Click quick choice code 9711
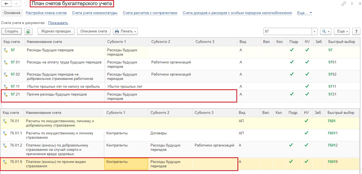 click(332, 86)
